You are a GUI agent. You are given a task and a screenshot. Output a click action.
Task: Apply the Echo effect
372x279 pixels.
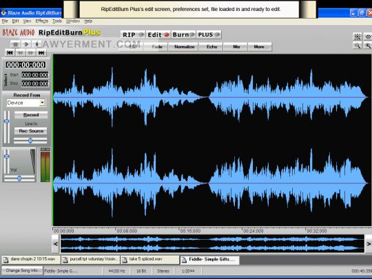[x=211, y=47]
